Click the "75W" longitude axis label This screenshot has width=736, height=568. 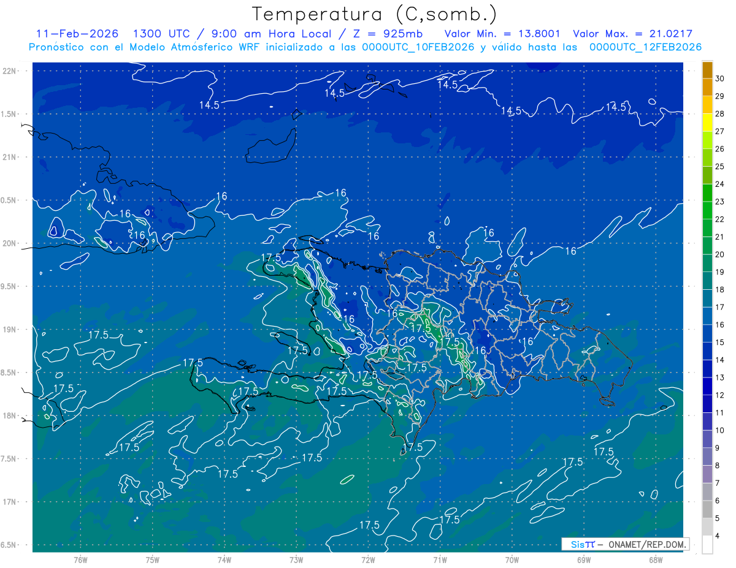[x=153, y=560]
